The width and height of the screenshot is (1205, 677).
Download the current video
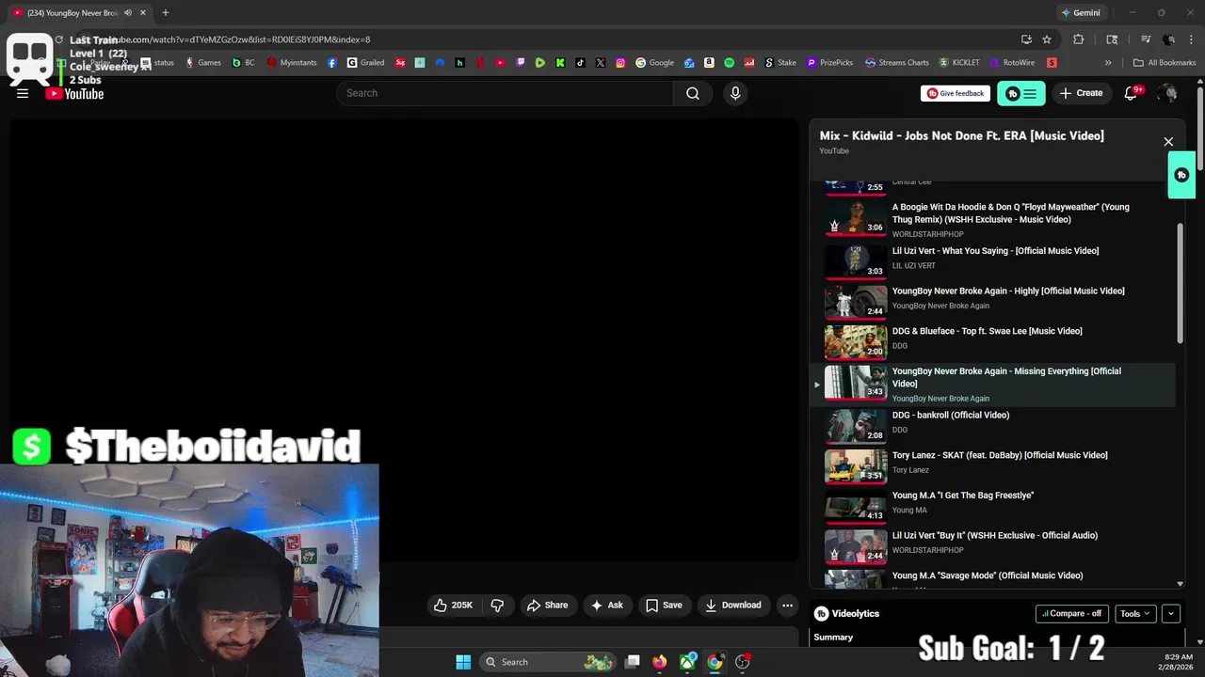(x=733, y=605)
